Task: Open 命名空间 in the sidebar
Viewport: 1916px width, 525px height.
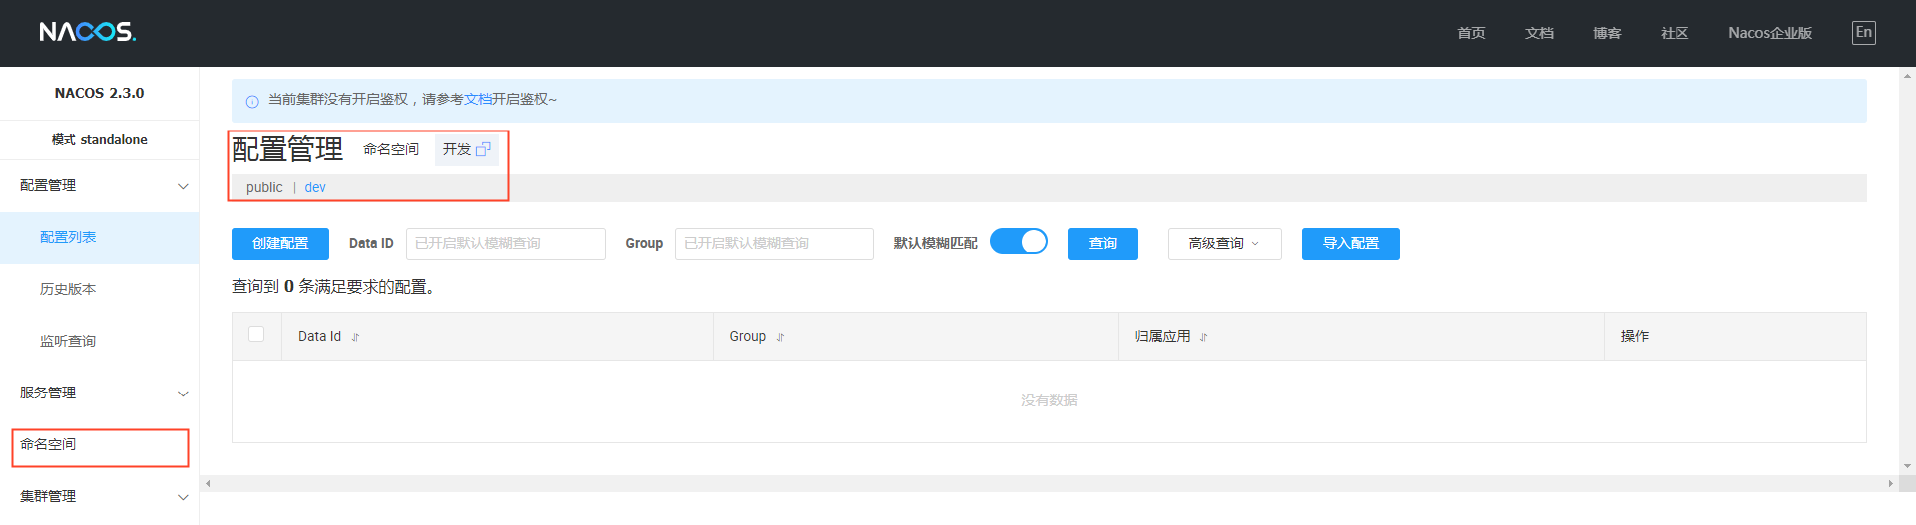Action: (48, 444)
